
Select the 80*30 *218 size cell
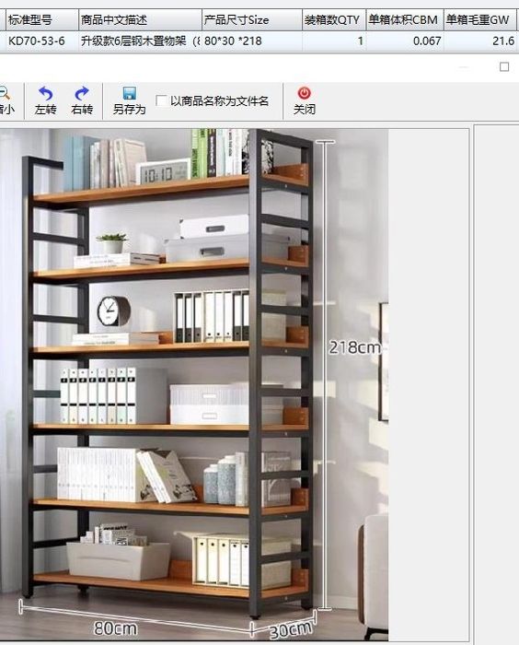coord(252,41)
